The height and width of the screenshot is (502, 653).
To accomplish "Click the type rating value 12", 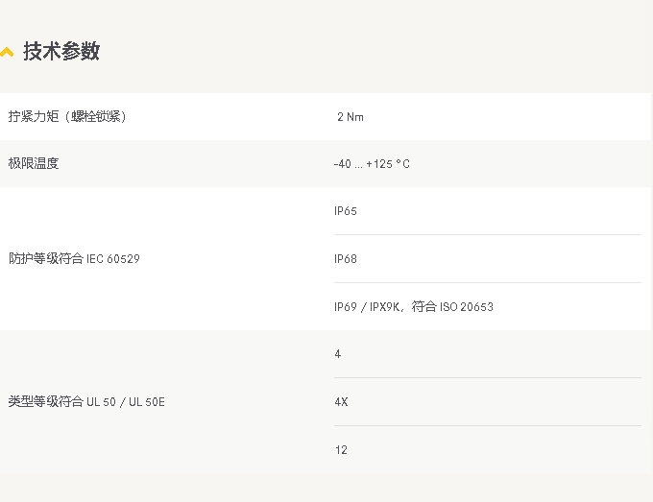I will (x=341, y=450).
